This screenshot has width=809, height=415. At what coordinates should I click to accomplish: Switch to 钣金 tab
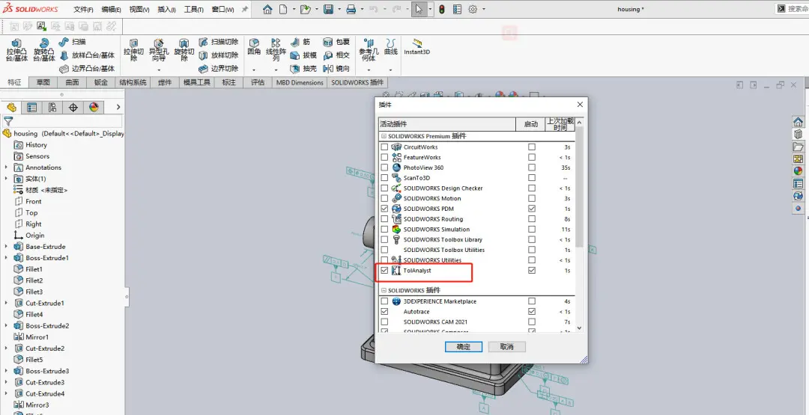coord(101,82)
